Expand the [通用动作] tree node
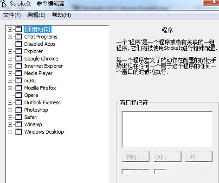This screenshot has height=183, width=219. click(10, 29)
